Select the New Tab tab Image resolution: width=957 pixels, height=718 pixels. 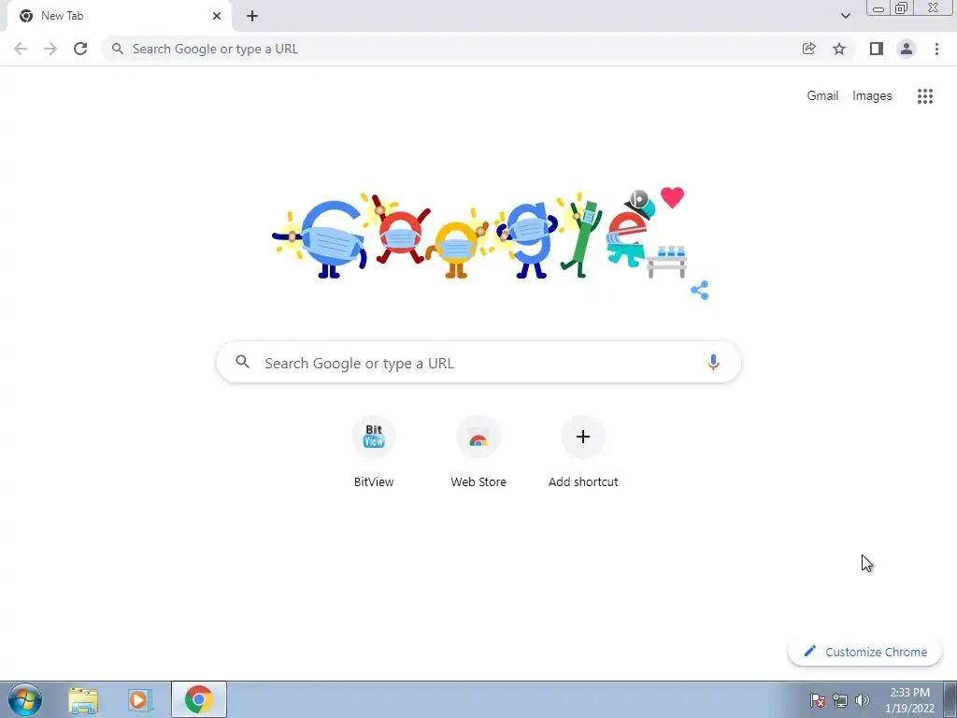tap(119, 16)
